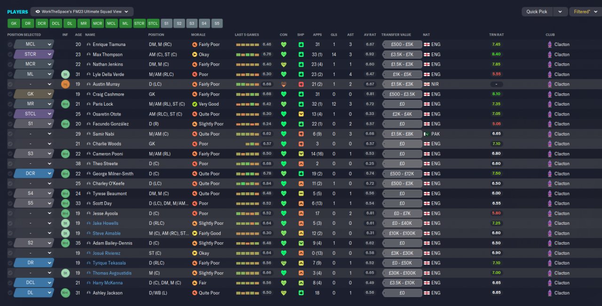Open the MCL position dropdown for Enrique Tiamuna

coord(34,45)
